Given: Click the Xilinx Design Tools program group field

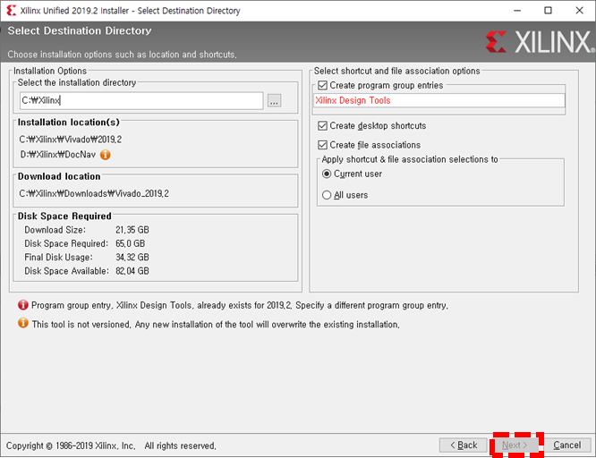Looking at the screenshot, I should (x=439, y=101).
